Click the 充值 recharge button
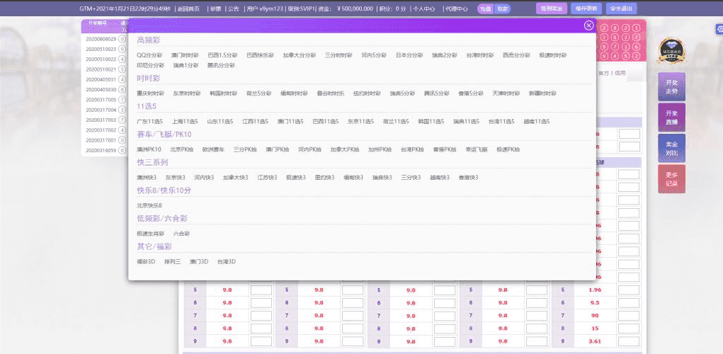This screenshot has height=354, width=723. click(485, 8)
